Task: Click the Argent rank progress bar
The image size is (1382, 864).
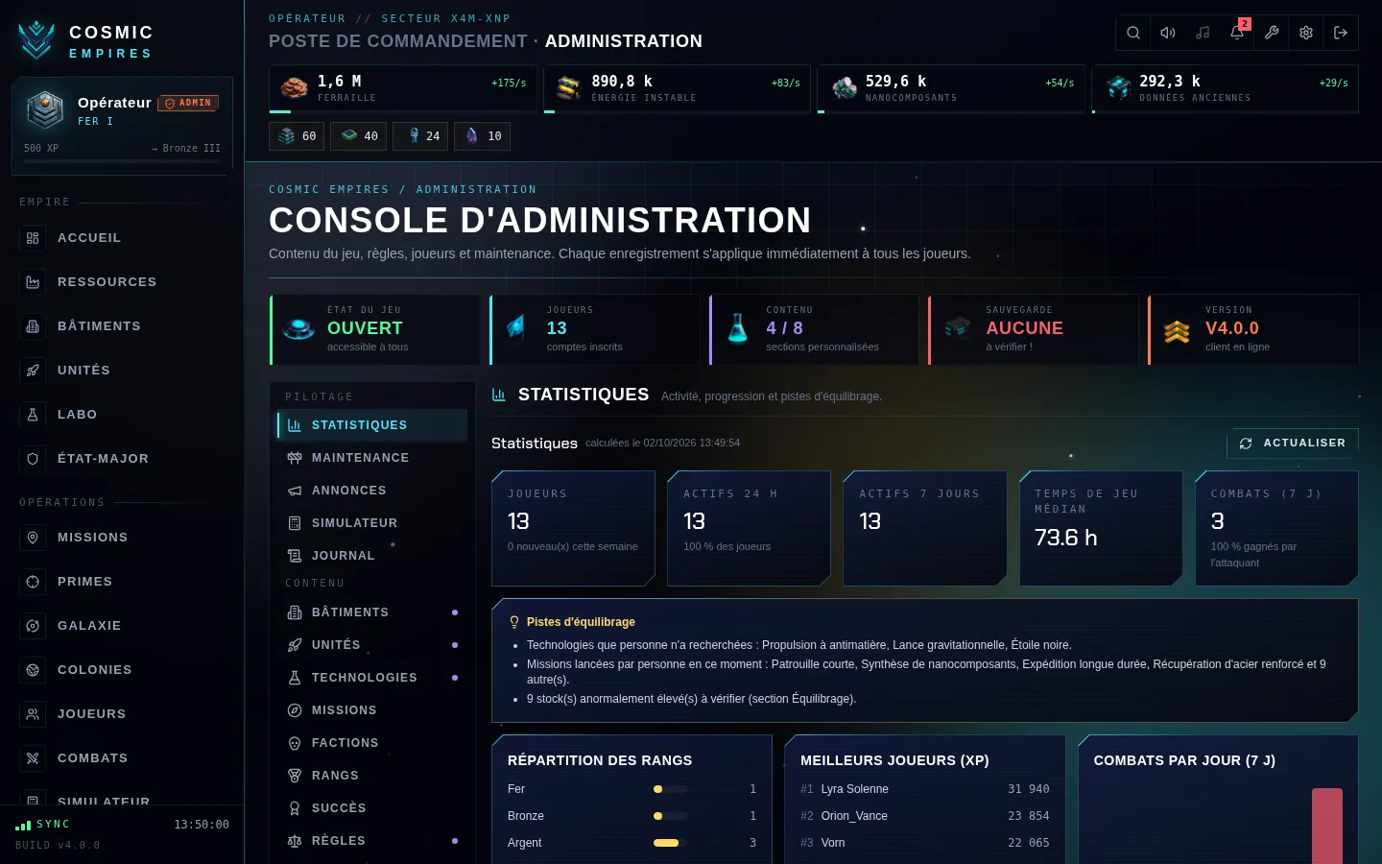Action: tap(670, 843)
